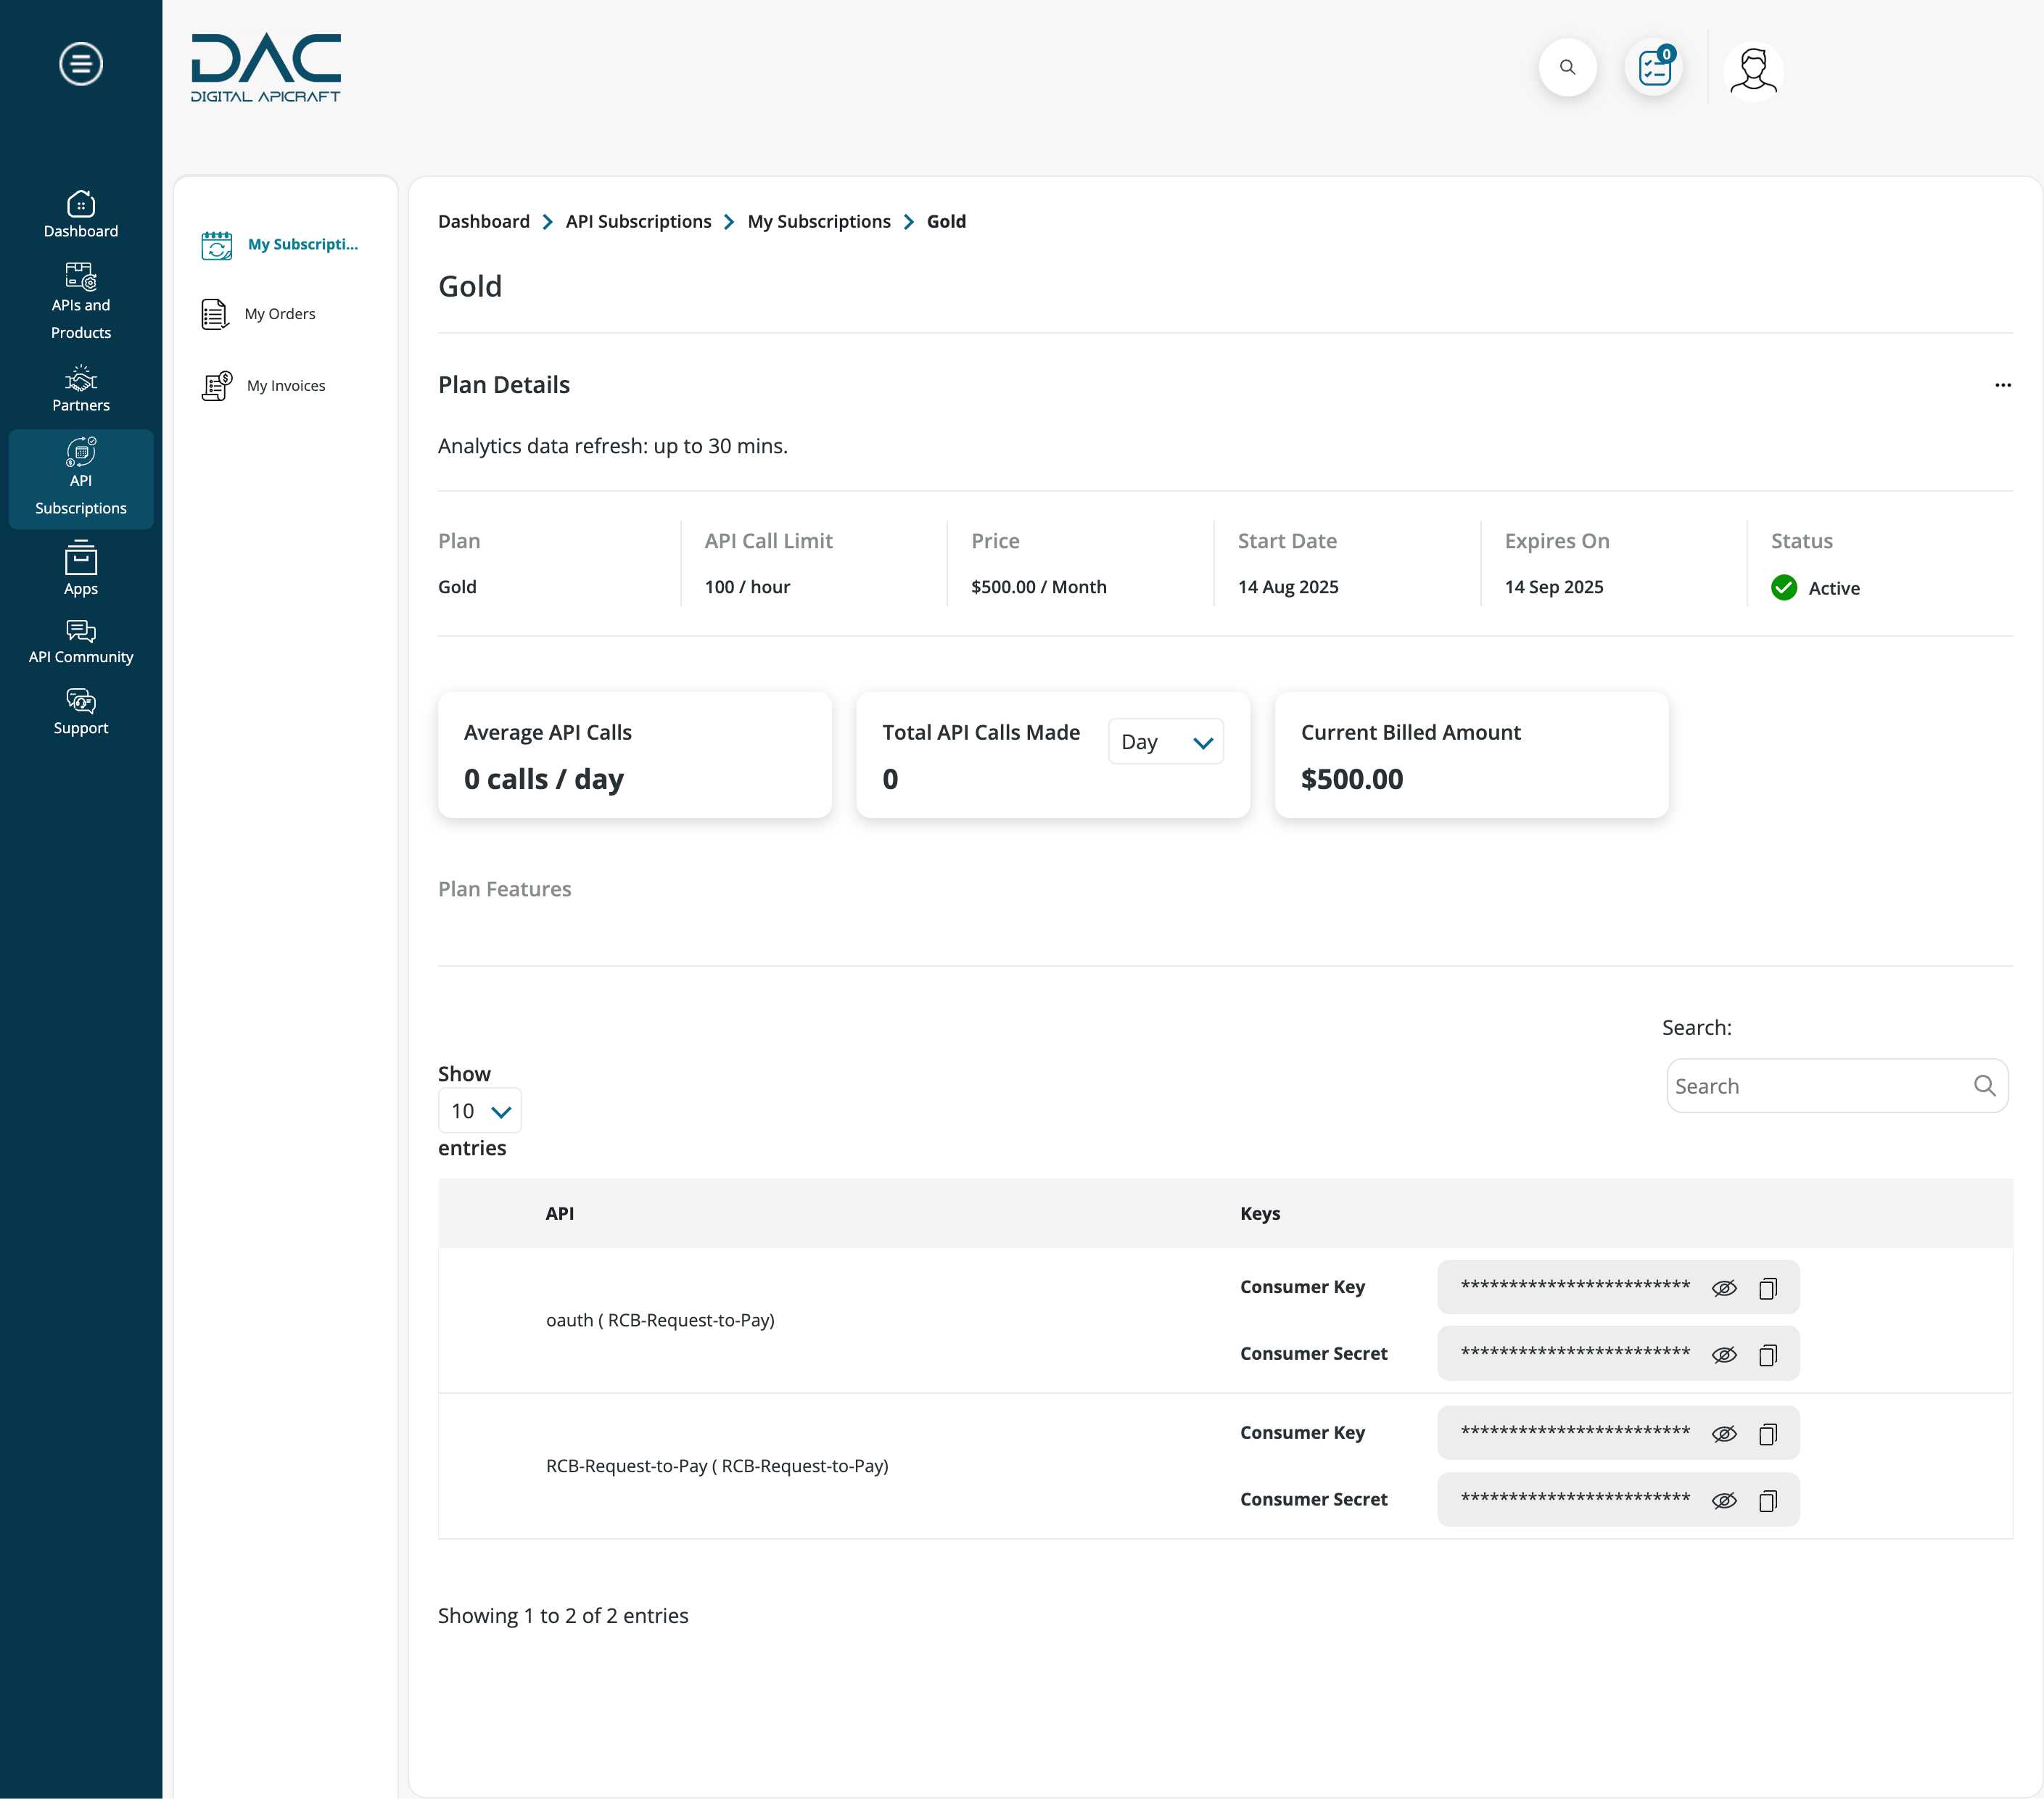Open the Day period dropdown
2044x1800 pixels.
click(1166, 742)
